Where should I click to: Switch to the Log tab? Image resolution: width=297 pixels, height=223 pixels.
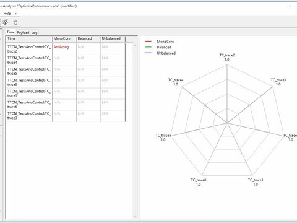pos(34,33)
